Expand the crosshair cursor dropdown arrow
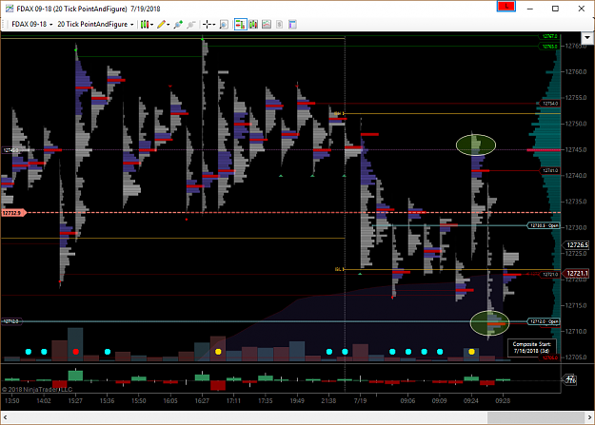Viewport: 595px width, 425px height. tap(214, 25)
